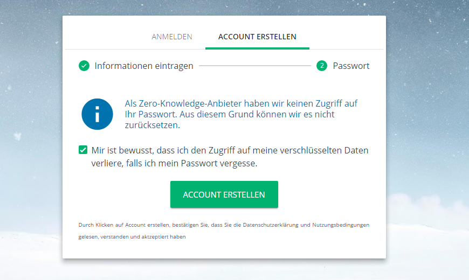
Task: Go back to Informationen eintragen step
Action: 144,66
